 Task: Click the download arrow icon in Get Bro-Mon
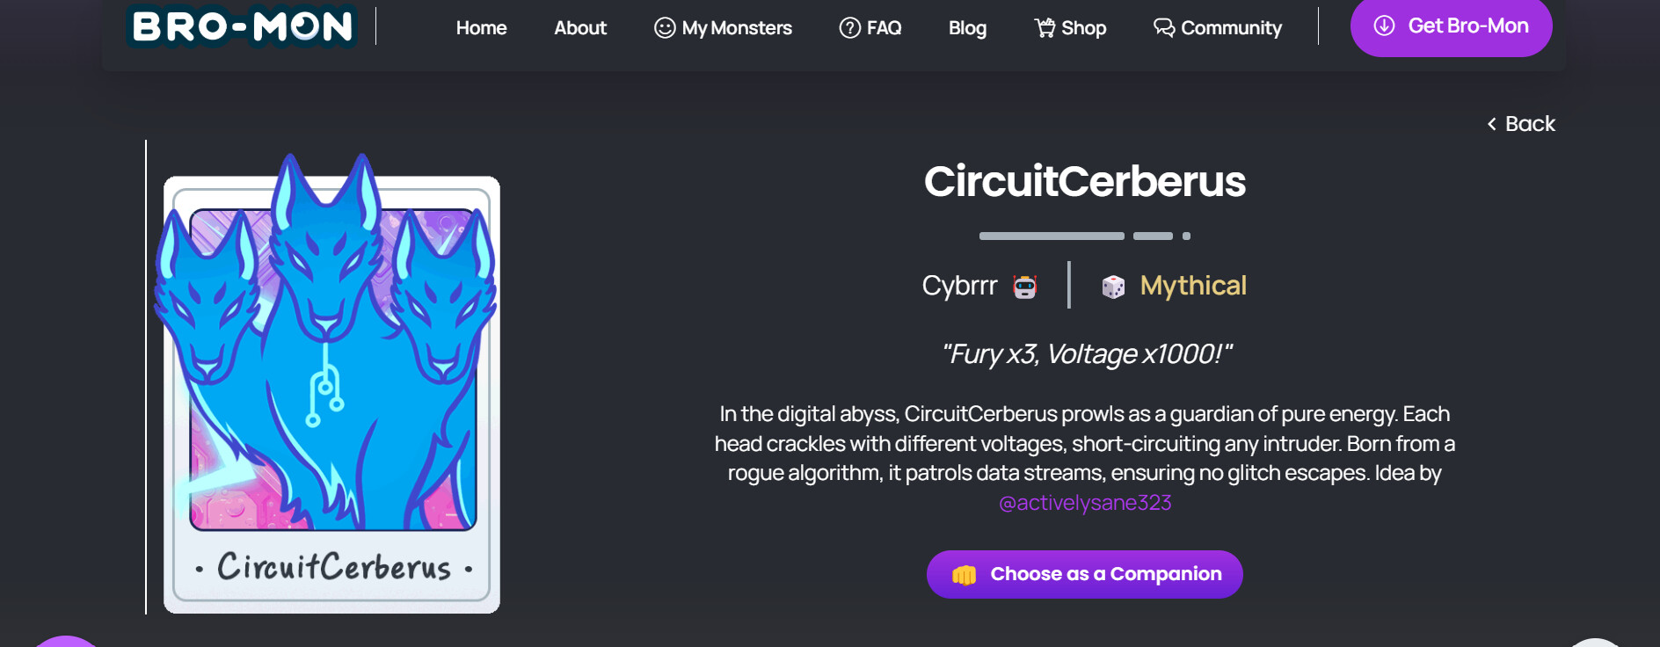1384,26
